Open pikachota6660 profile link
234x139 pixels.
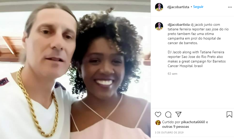coord(193,122)
